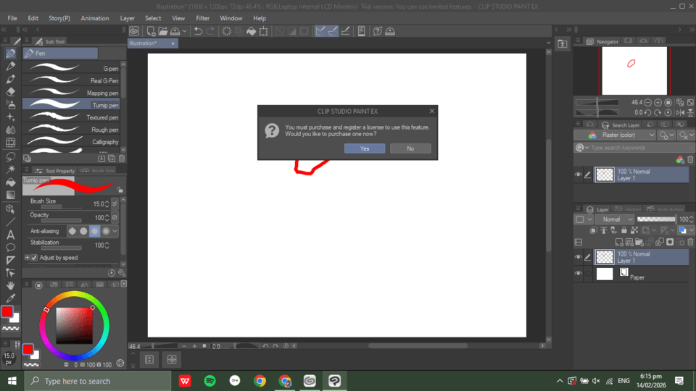Click the Undo arrow in command bar
Viewport: 696px width, 391px height.
pyautogui.click(x=198, y=31)
